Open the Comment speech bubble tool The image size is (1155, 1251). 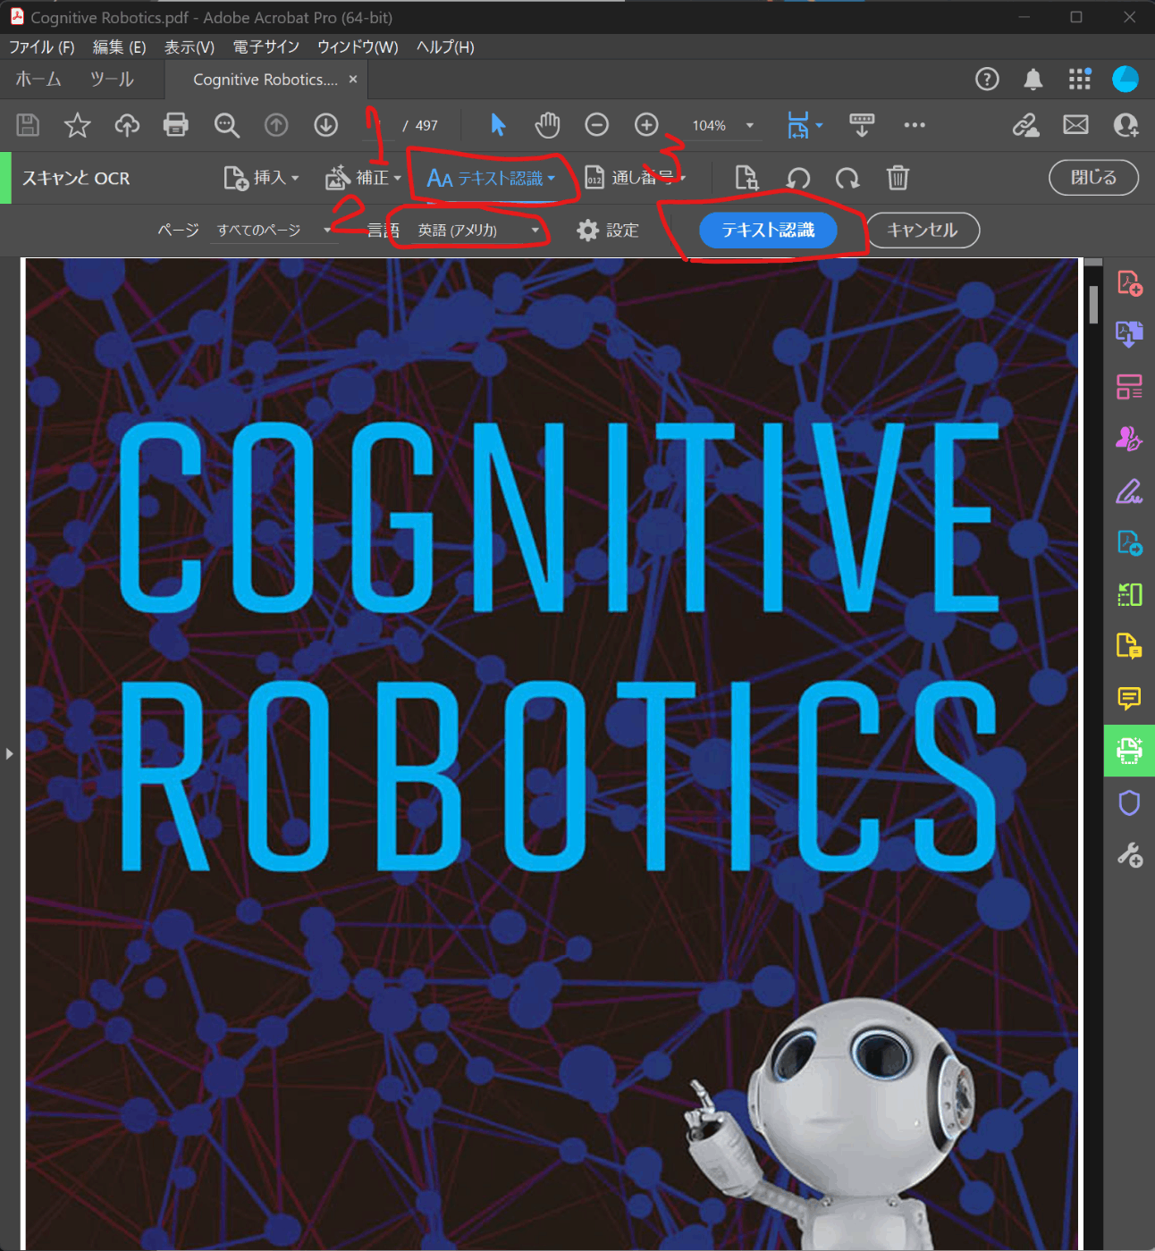[1129, 698]
